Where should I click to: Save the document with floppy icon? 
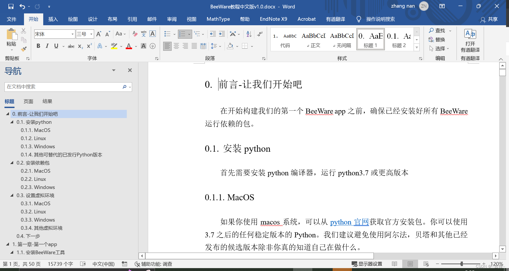(11, 7)
